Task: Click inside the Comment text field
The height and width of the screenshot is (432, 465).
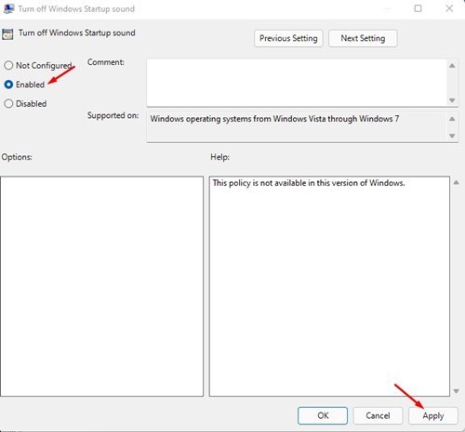Action: click(297, 83)
